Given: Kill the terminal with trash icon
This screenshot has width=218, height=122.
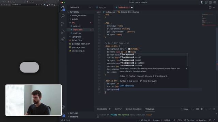Looking at the screenshot, I should pos(201,109).
